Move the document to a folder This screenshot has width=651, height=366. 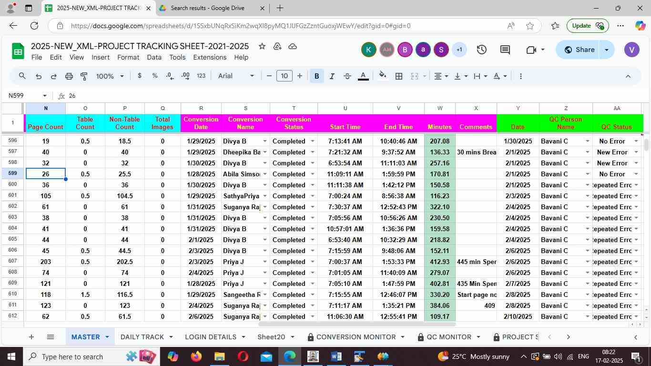pyautogui.click(x=277, y=46)
